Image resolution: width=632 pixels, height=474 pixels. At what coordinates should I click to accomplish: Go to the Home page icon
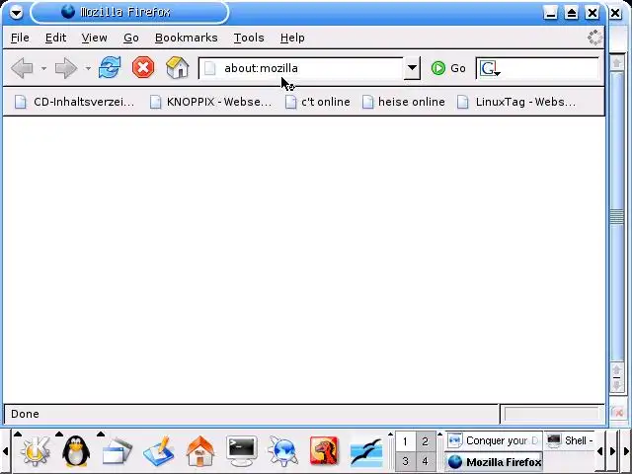pyautogui.click(x=178, y=67)
